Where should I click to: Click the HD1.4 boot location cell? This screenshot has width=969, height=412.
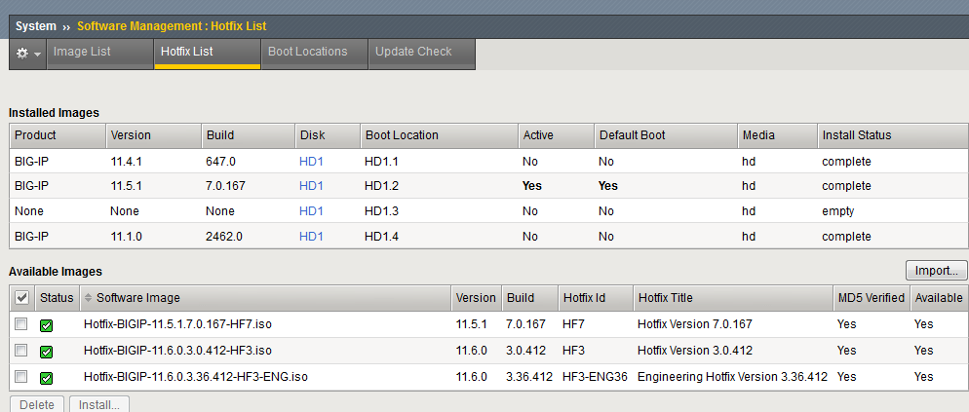click(x=381, y=237)
